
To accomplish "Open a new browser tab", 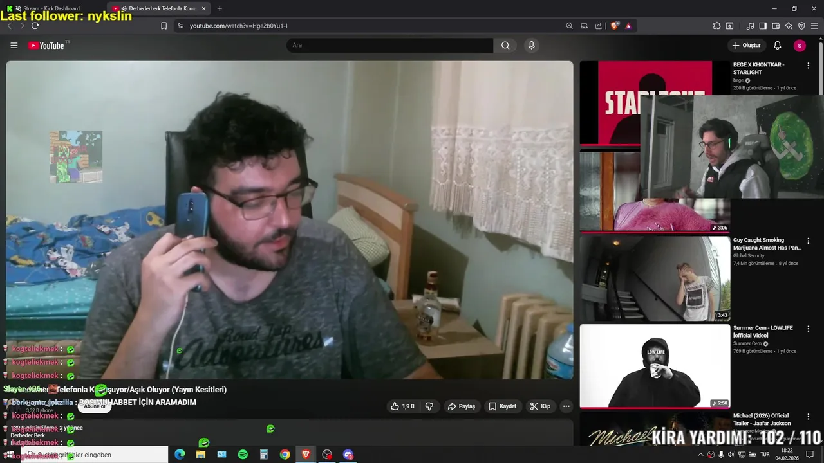I will (x=220, y=8).
